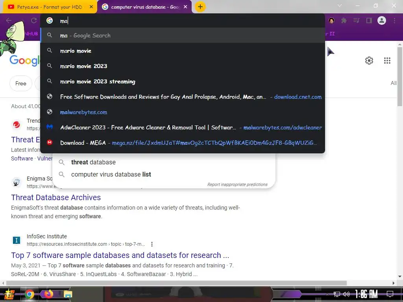The width and height of the screenshot is (403, 302).
Task: Open the notification center icon
Action: 390,294
